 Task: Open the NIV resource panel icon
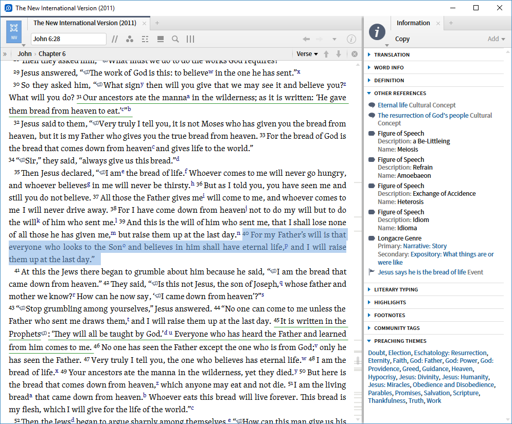click(14, 31)
